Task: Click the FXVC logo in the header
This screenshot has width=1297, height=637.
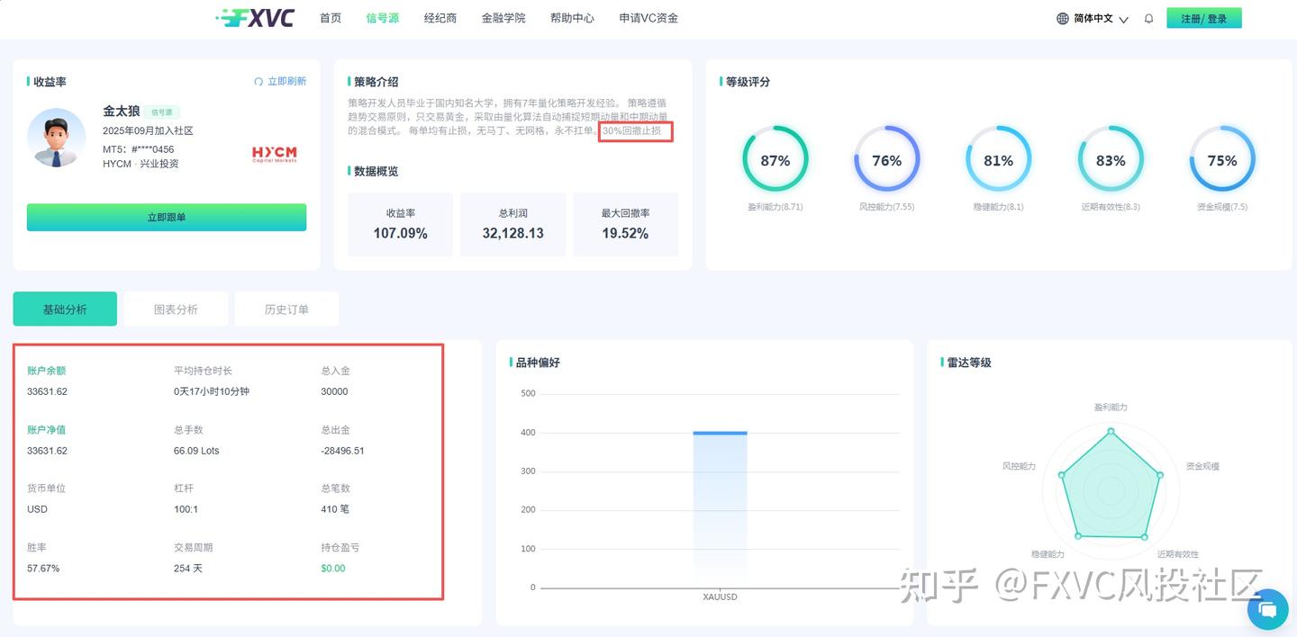Action: pos(255,17)
